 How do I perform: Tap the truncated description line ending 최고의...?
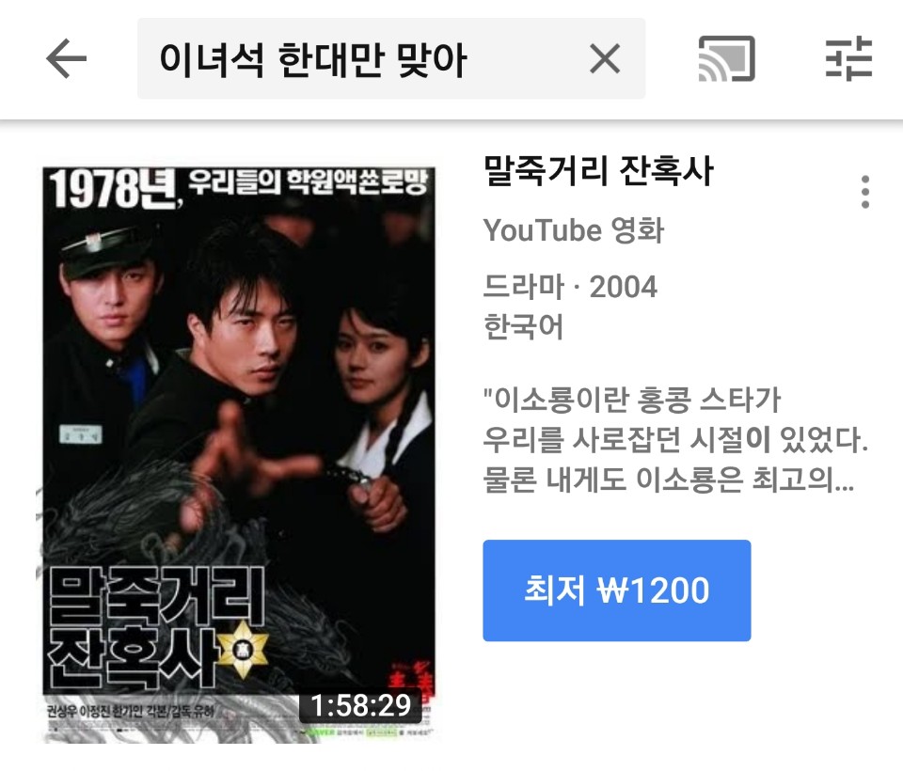tap(668, 480)
